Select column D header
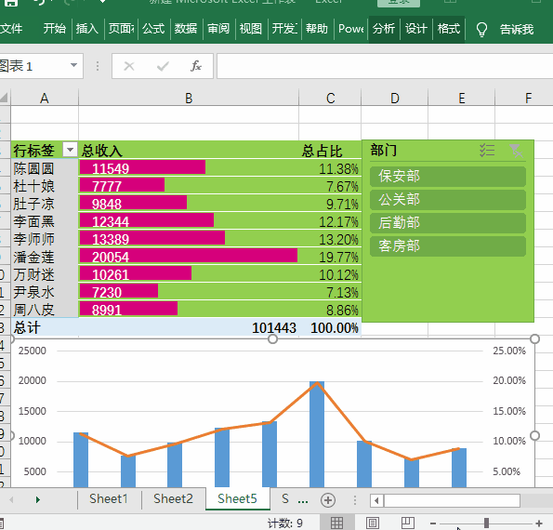This screenshot has width=553, height=530. 395,98
